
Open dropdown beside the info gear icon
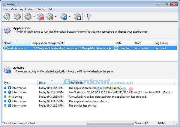coord(70,16)
